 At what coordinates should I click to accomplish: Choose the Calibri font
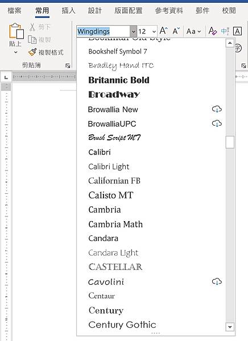coord(151,152)
